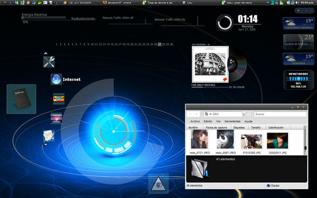
Task: Open the documents and pencil dock icon
Action: pos(49,136)
